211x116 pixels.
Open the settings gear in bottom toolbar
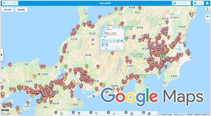click(149, 113)
